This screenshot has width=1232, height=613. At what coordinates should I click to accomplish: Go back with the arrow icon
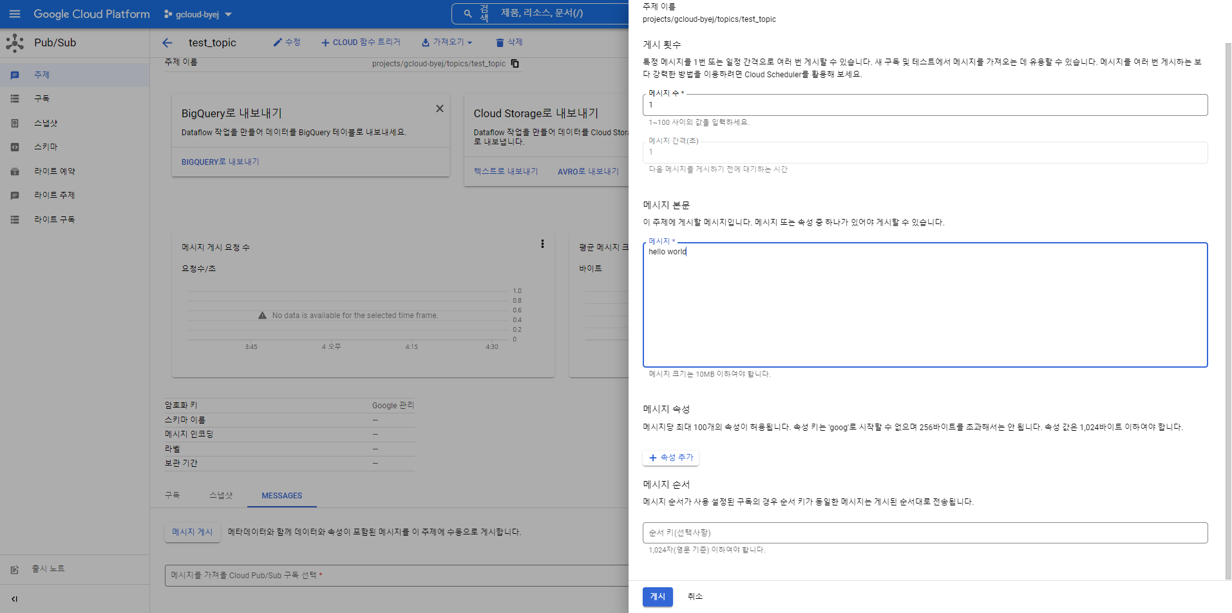(167, 42)
